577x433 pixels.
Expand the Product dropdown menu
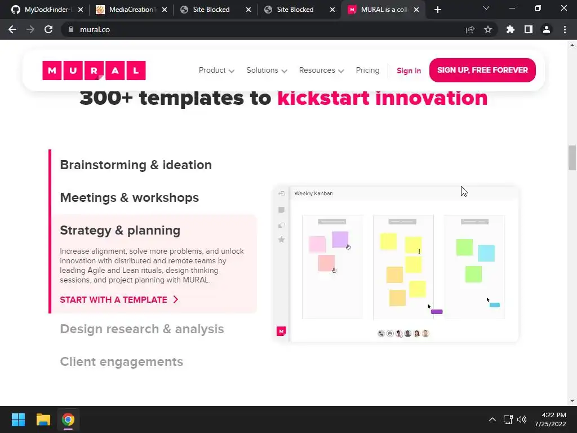tap(216, 70)
